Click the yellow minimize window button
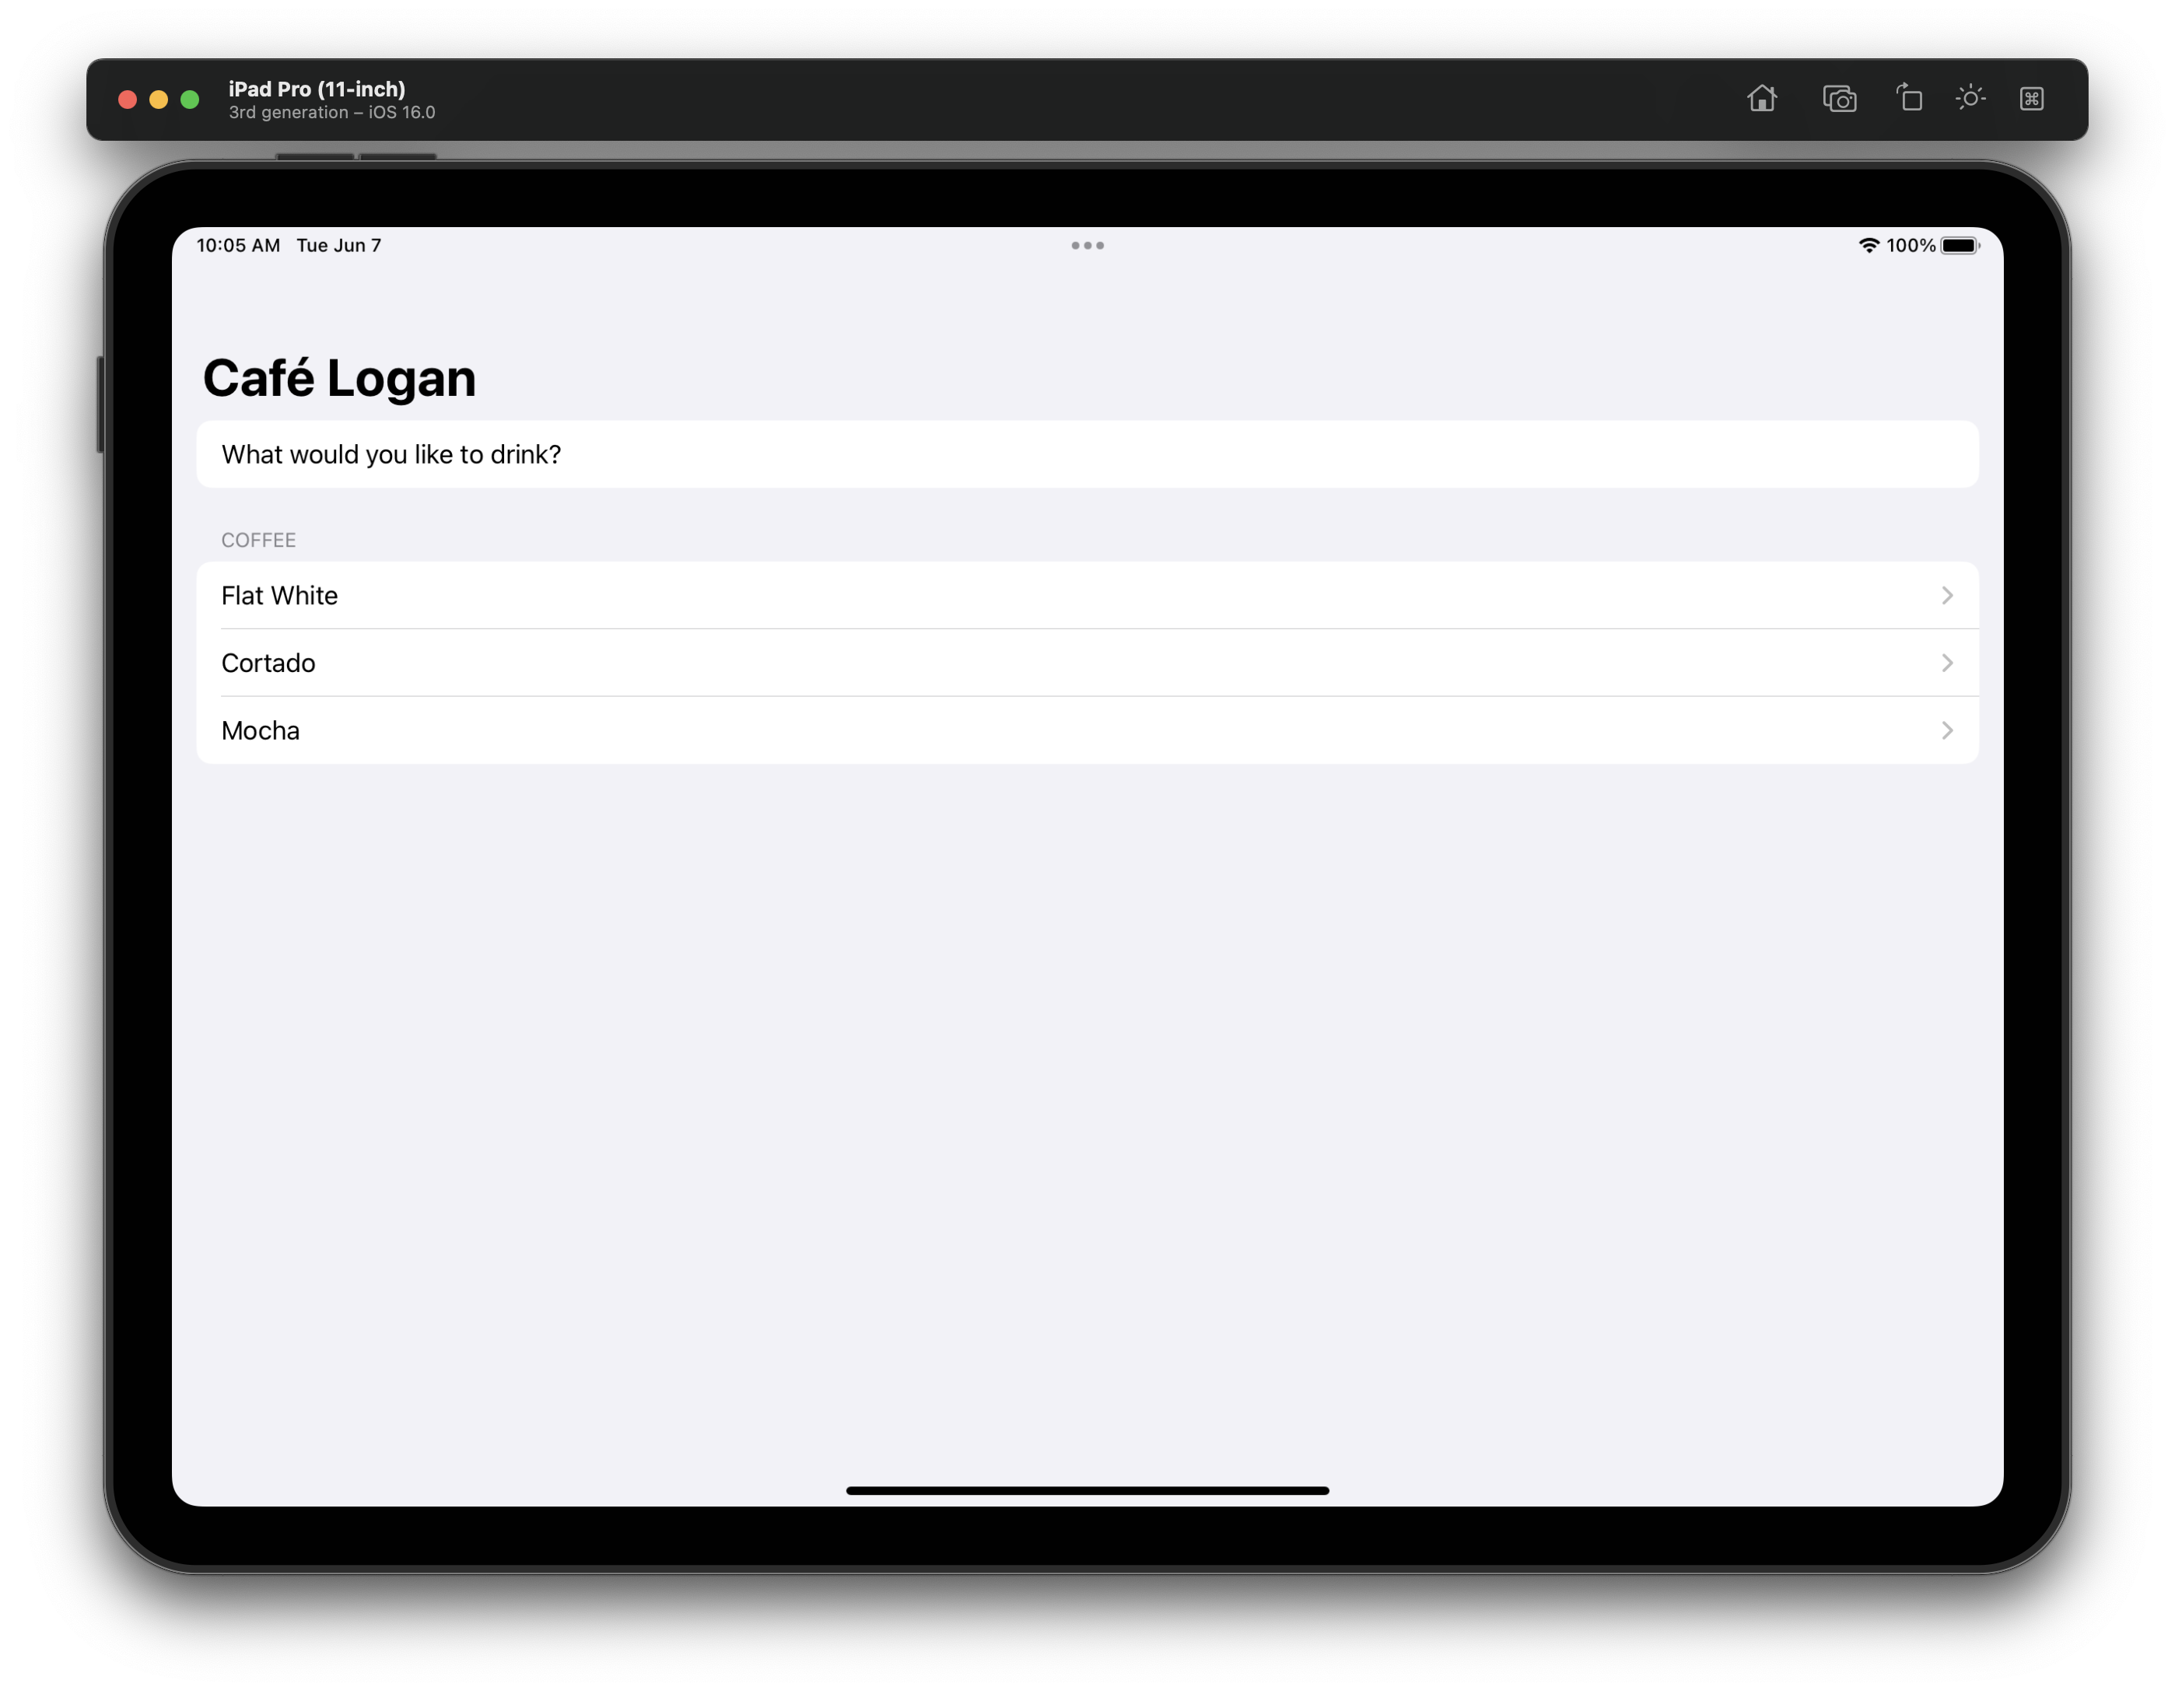The width and height of the screenshot is (2175, 1708). click(x=158, y=100)
